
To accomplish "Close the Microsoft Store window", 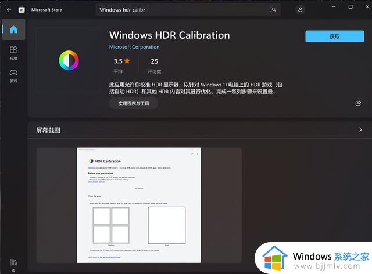I will (x=367, y=6).
